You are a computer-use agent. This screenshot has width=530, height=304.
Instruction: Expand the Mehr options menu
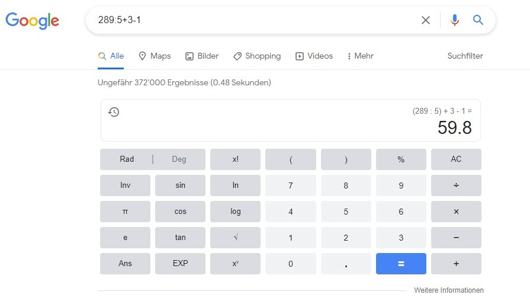point(360,56)
